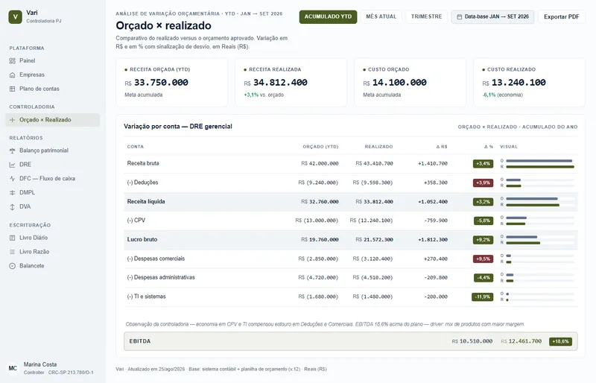
Task: Click the Realizado column header
Action: point(379,147)
